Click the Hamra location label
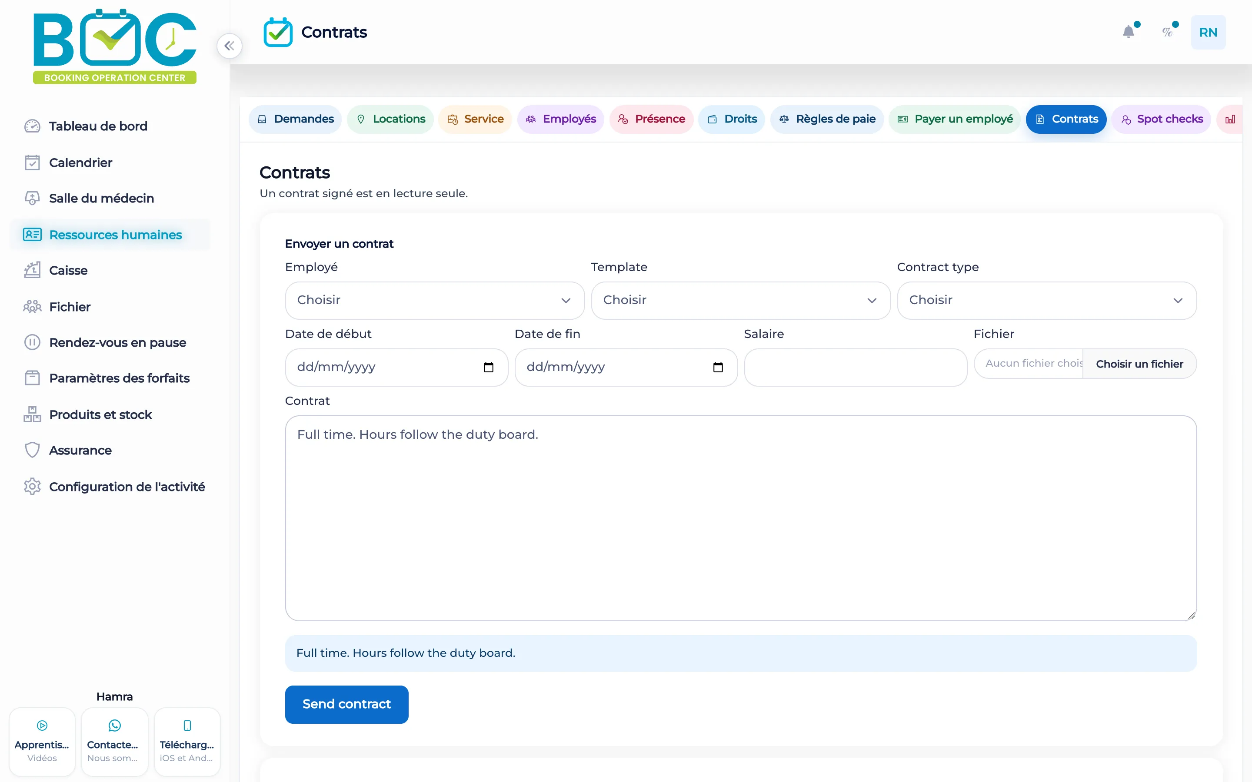 click(x=114, y=697)
